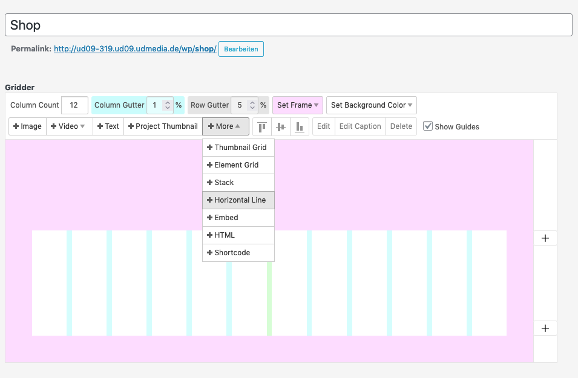
Task: Click the upper plus icon to add row
Action: [x=545, y=238]
